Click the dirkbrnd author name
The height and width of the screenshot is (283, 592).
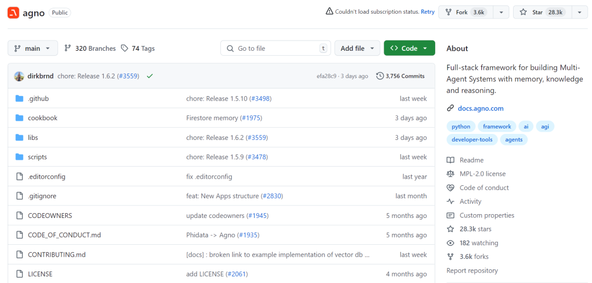(41, 76)
